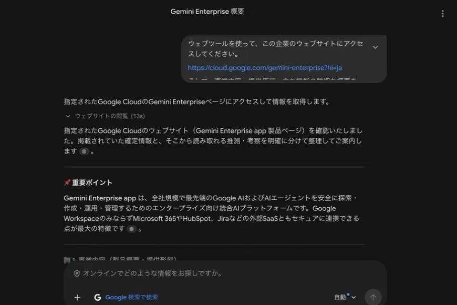Open the 自動 mode dropdown
The image size is (457, 305).
click(x=345, y=297)
